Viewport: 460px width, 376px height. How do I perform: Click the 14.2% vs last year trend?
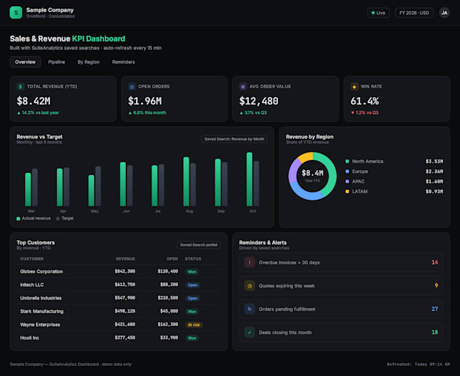[38, 113]
